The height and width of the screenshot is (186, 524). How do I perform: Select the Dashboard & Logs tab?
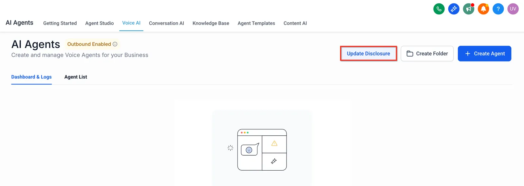[31, 77]
